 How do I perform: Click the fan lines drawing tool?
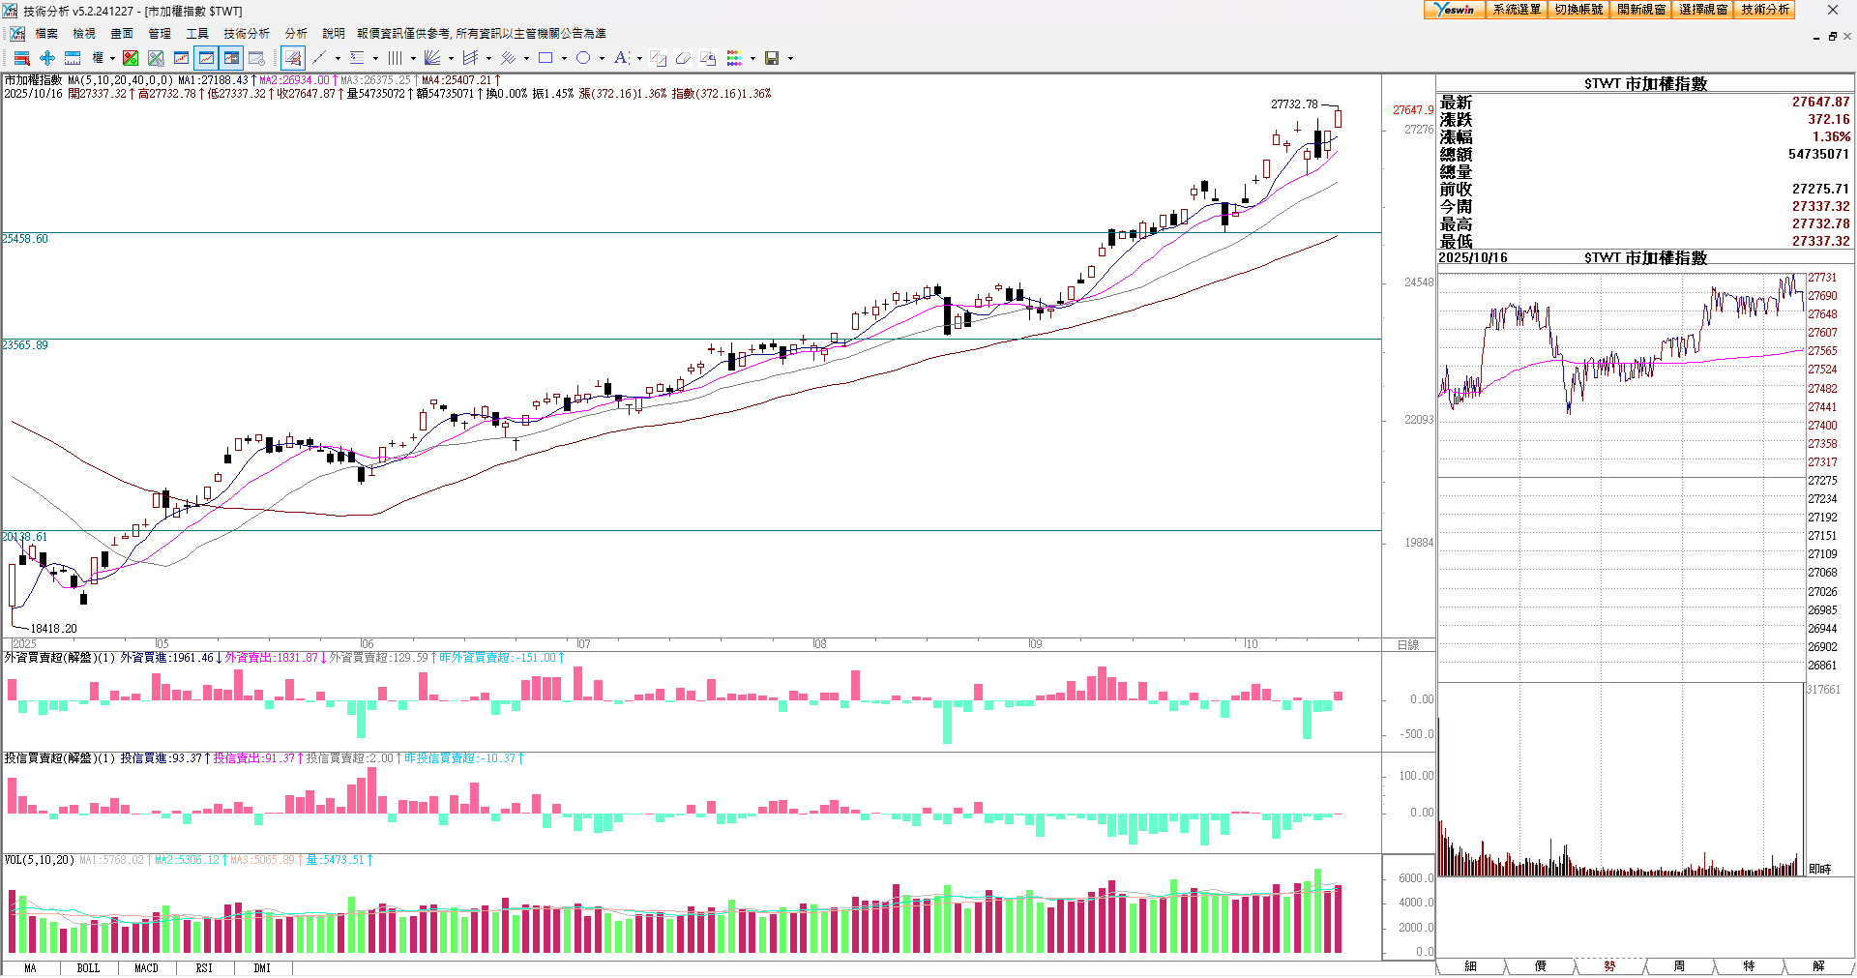tap(432, 58)
